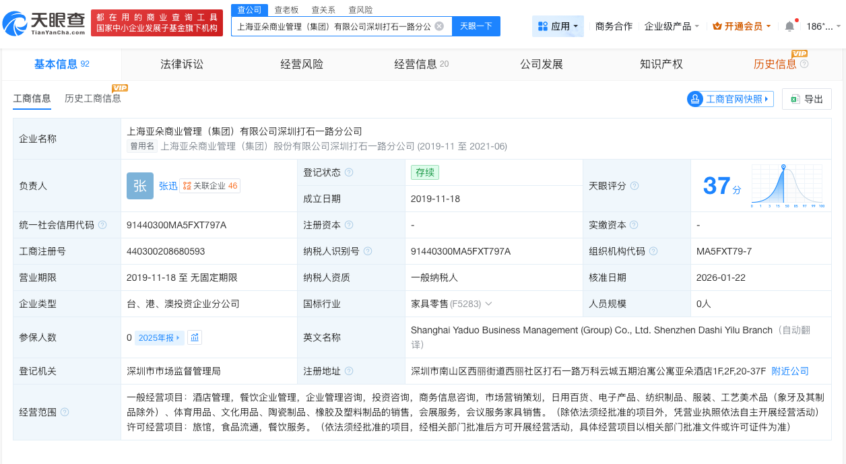Switch to 历史工商信息 sub-tab

pos(93,98)
